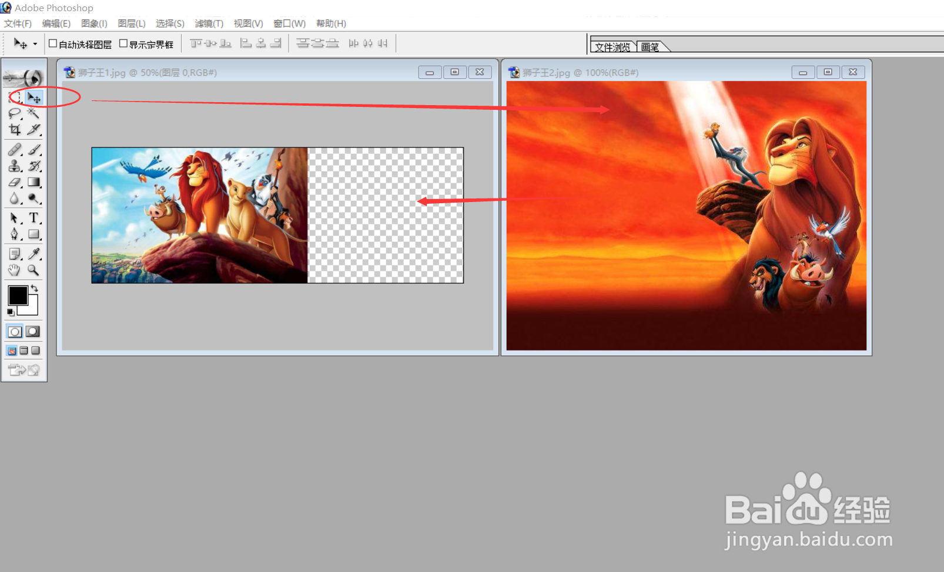Switch to Standard edit mode
The image size is (944, 572).
tap(15, 331)
